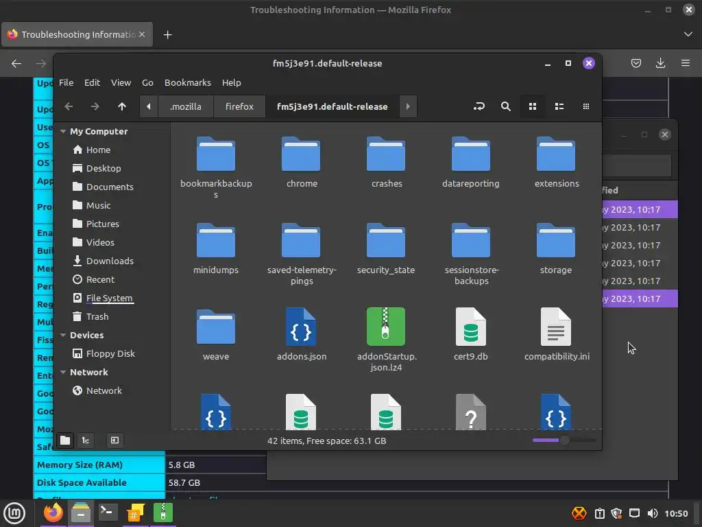This screenshot has height=527, width=702.
Task: Click the volume icon in system tray
Action: pos(653,513)
